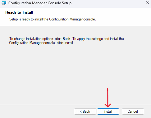The image size is (151, 118).
Task: Click the blank title bar space
Action: tap(108, 3)
